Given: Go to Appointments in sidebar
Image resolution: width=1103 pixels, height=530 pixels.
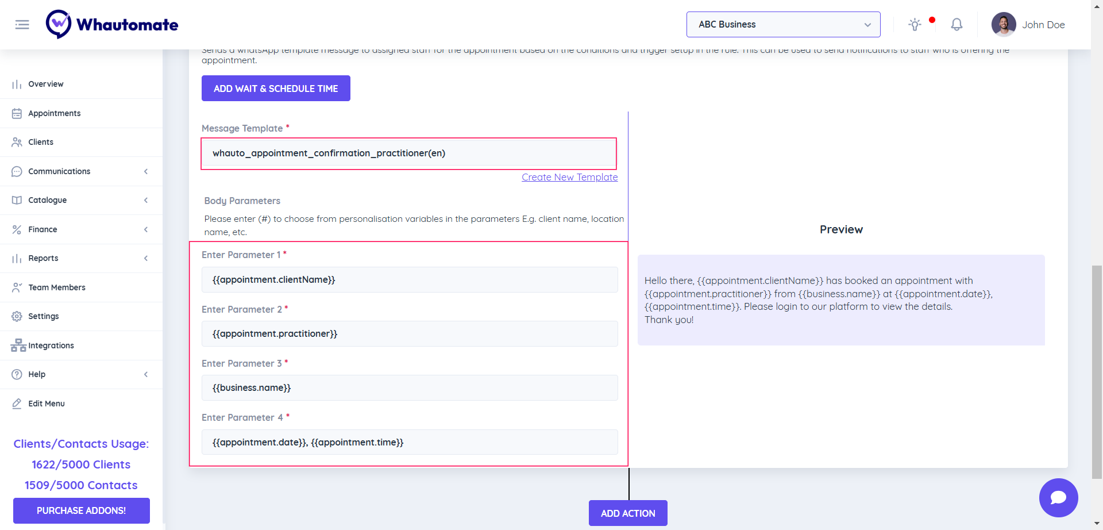Looking at the screenshot, I should click(x=55, y=113).
